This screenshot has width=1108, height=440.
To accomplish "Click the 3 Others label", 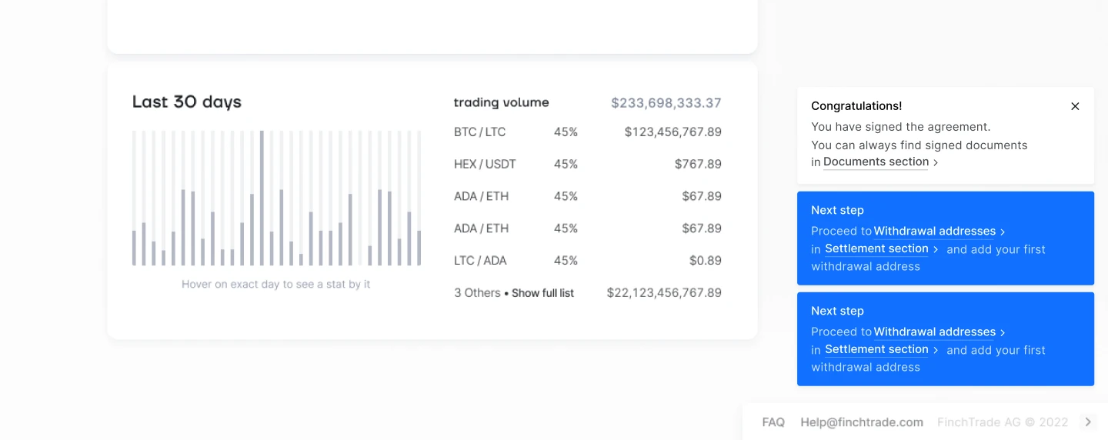I will [x=477, y=293].
